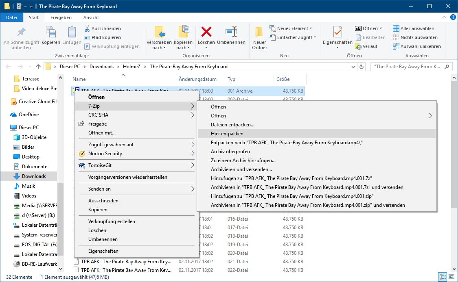Choose Dateien entpacken... in 7-Zip submenu
458x282 pixels.
click(317, 124)
